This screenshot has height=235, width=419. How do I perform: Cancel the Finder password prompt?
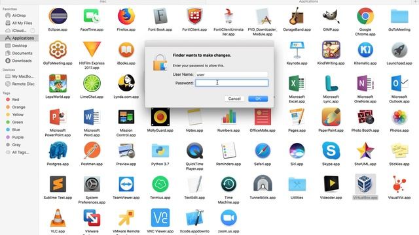click(234, 99)
